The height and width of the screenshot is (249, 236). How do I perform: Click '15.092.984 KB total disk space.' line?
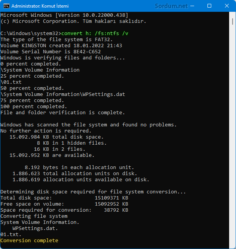pos(57,137)
